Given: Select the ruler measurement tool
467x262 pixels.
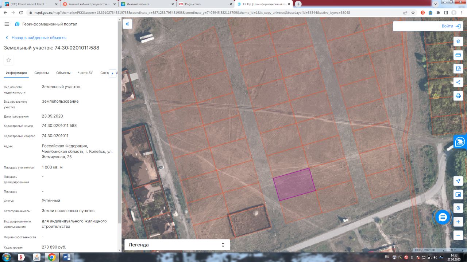Looking at the screenshot, I should pos(458,55).
